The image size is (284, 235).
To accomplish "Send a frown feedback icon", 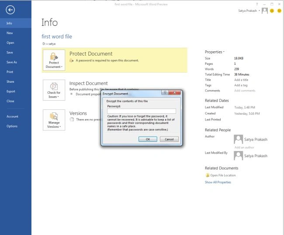I will [x=280, y=11].
